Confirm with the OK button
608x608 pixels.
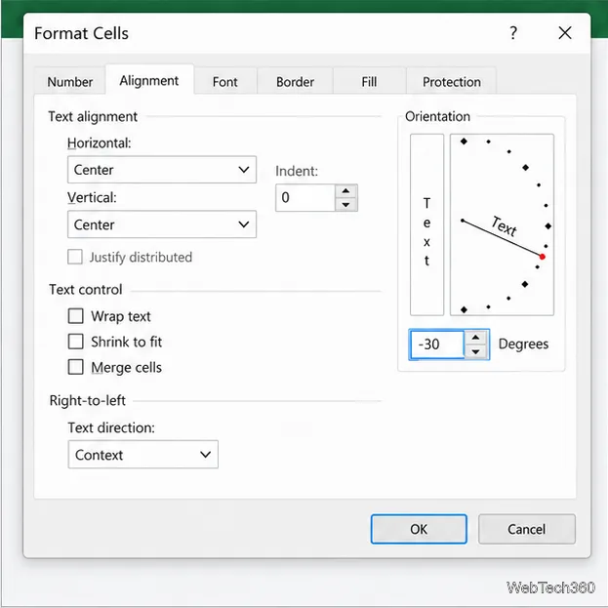419,529
